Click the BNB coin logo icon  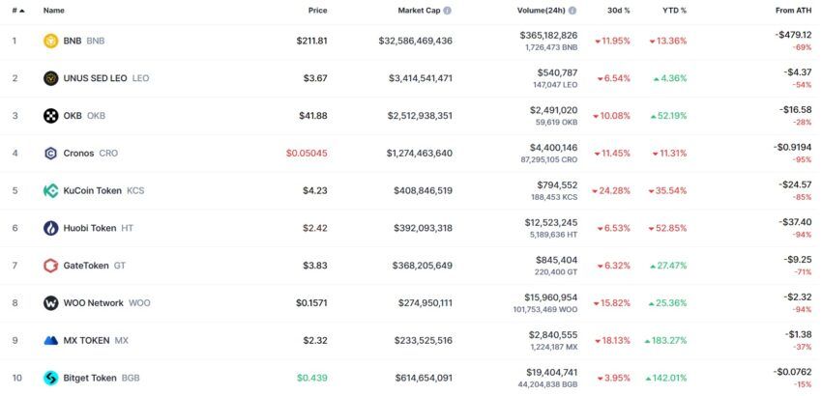pos(51,41)
